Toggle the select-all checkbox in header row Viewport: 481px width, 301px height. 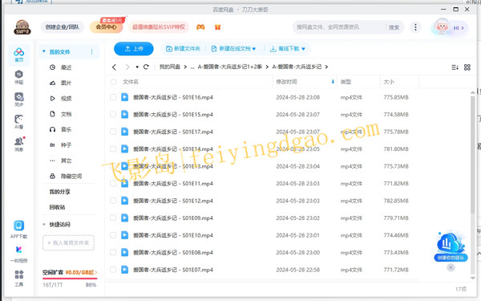point(114,82)
